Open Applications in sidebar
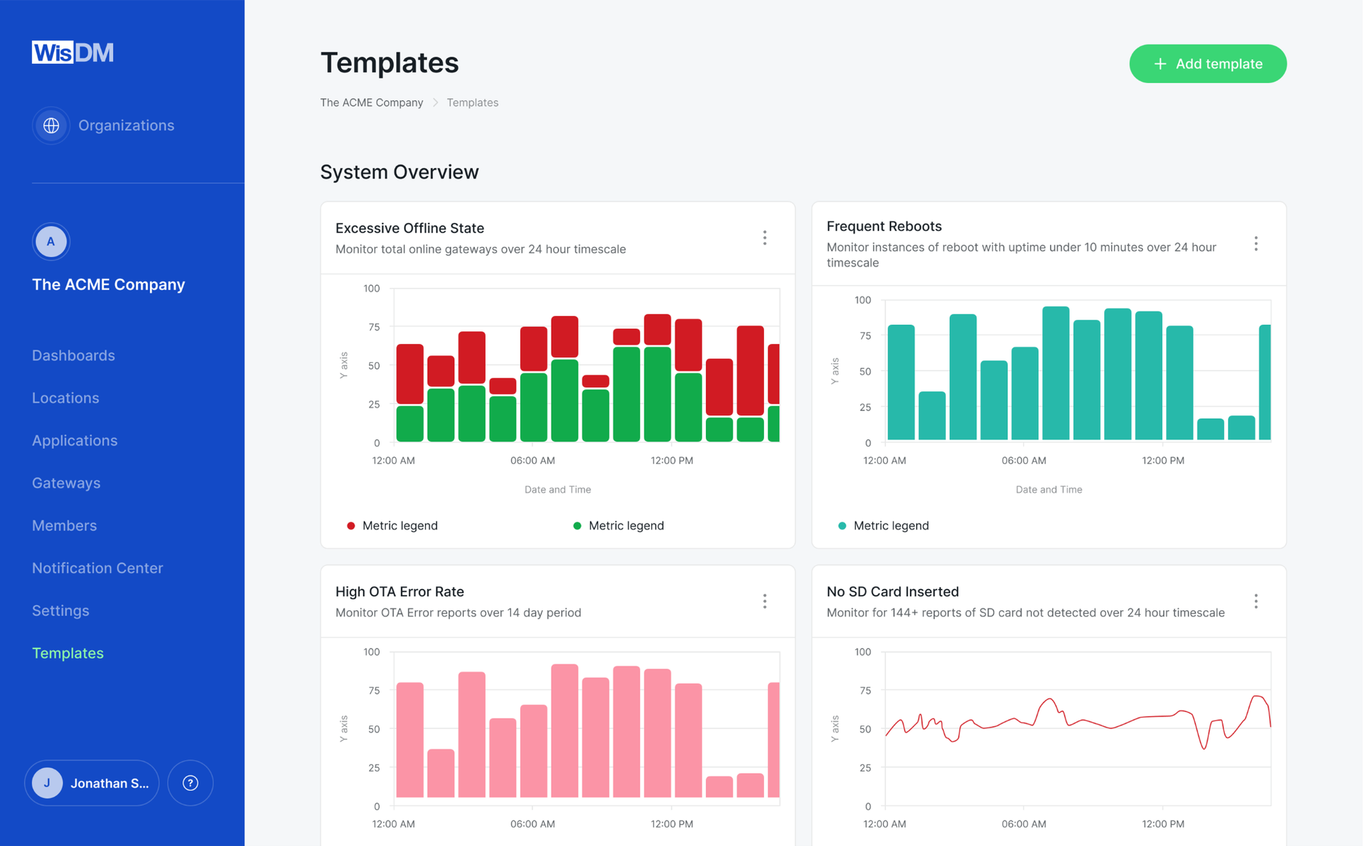 (75, 440)
